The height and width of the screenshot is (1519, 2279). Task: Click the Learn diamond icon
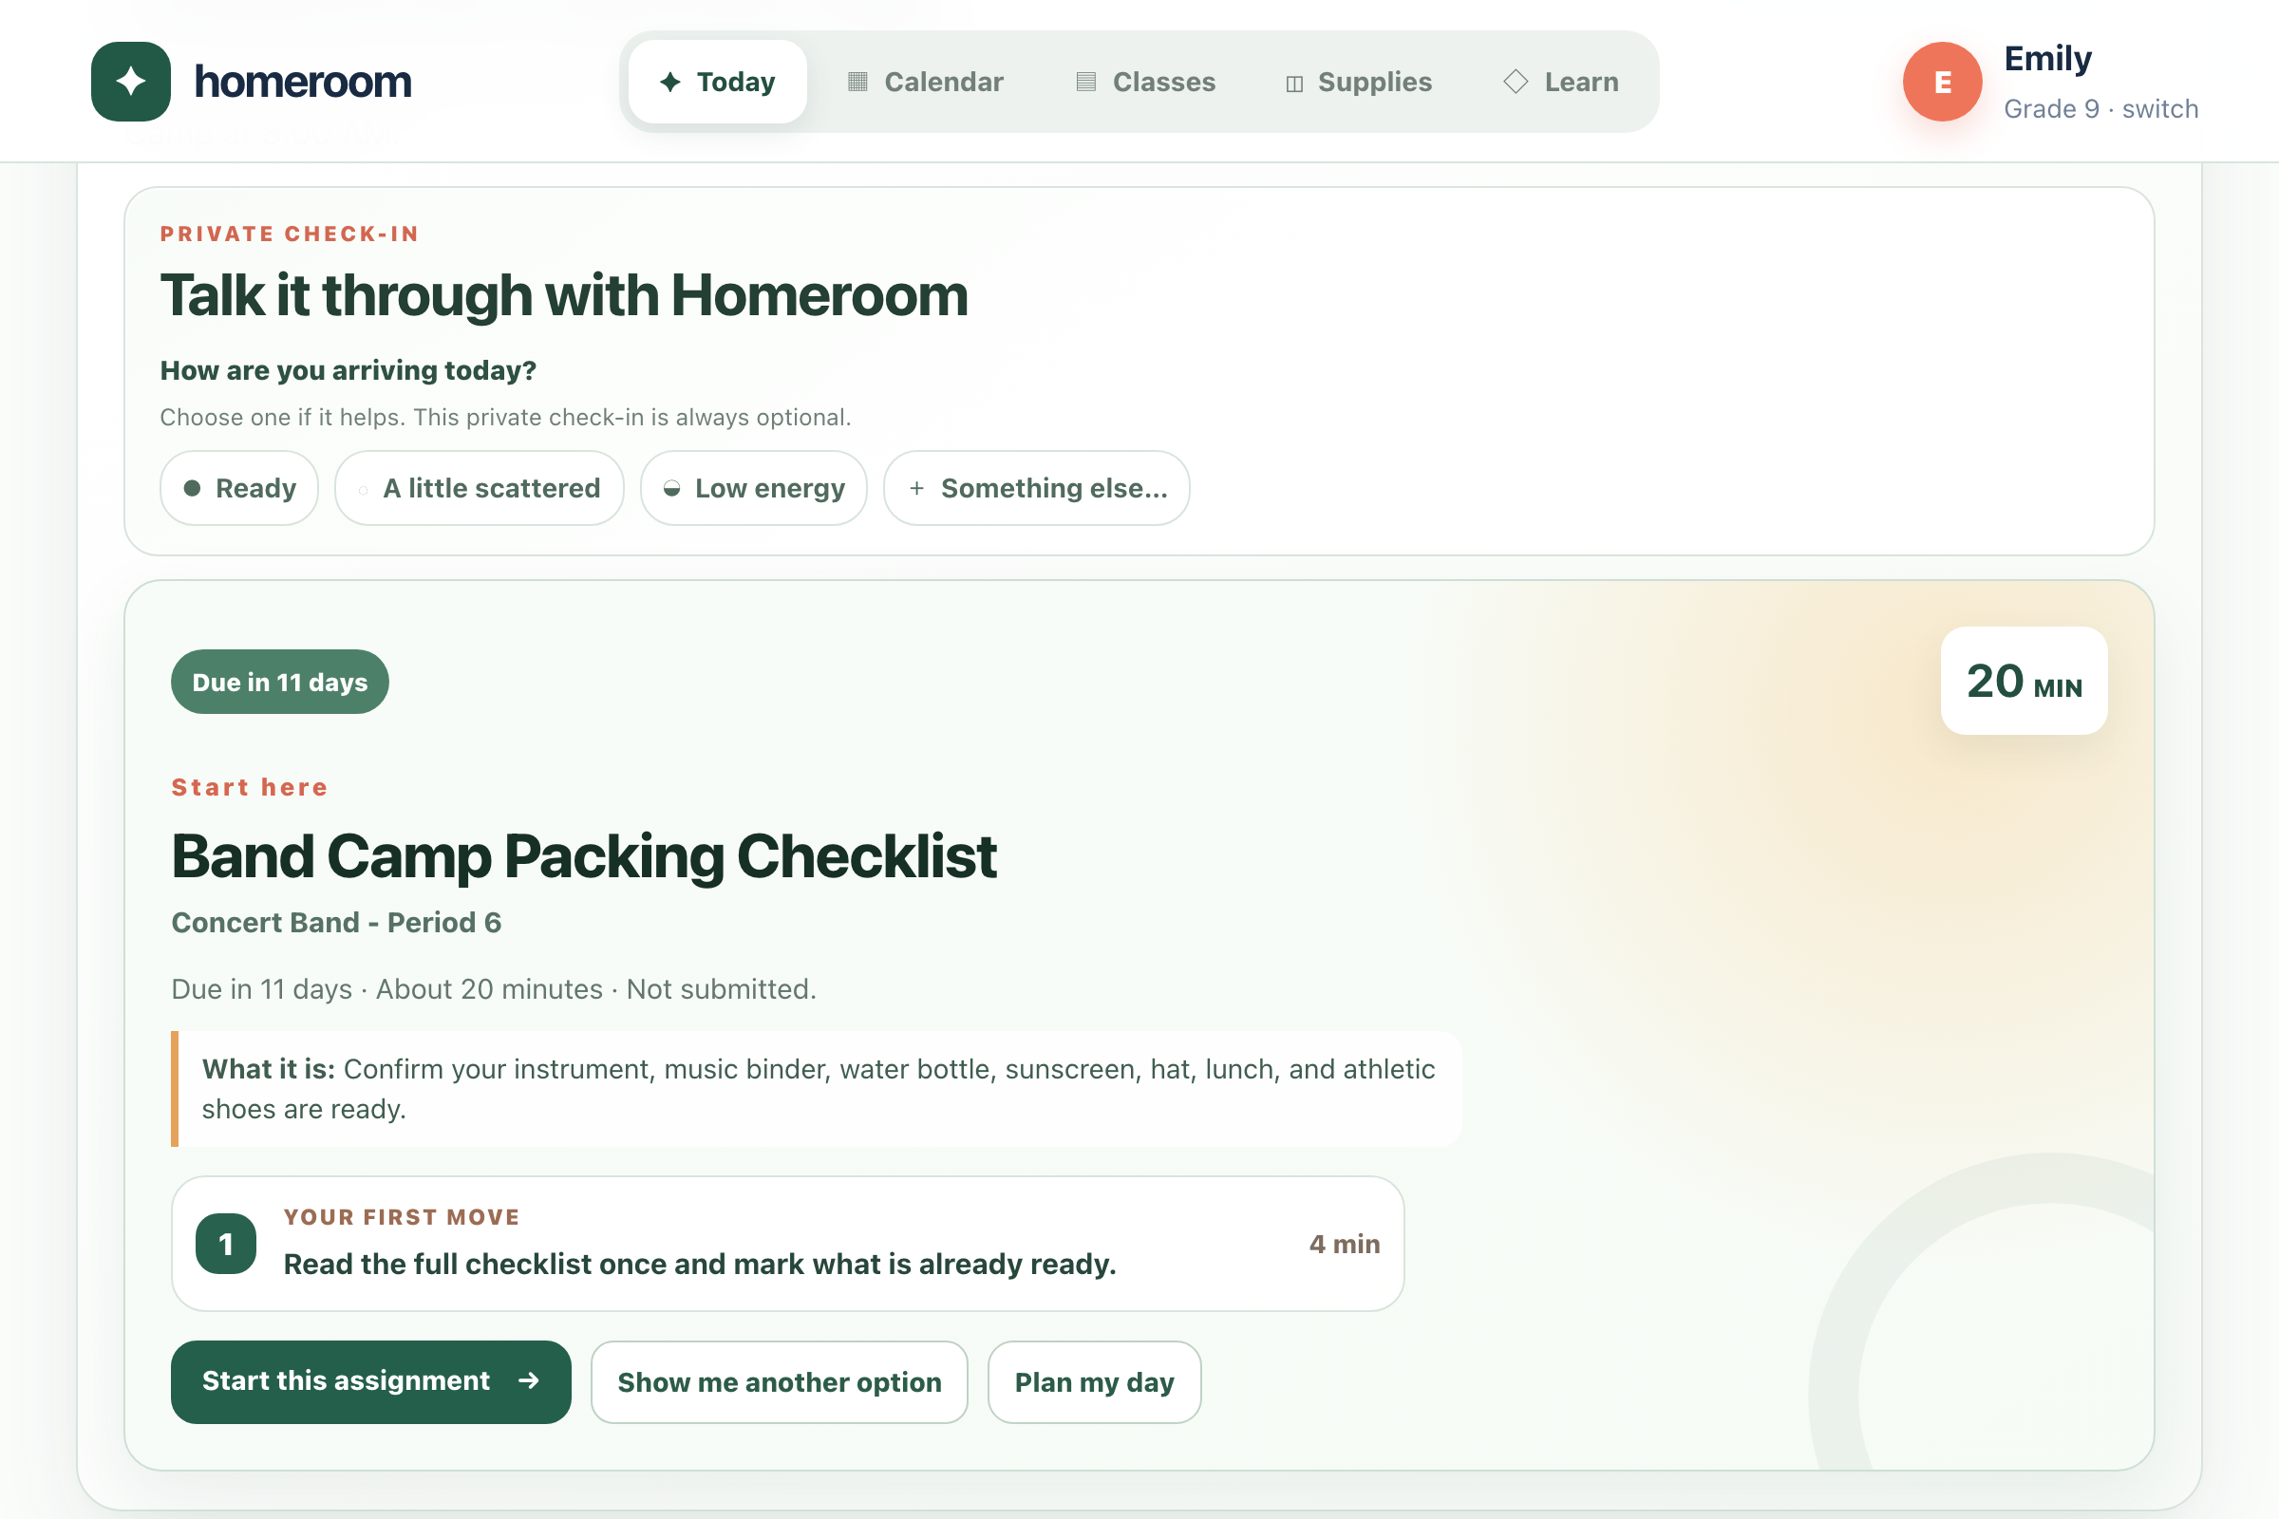coord(1516,83)
